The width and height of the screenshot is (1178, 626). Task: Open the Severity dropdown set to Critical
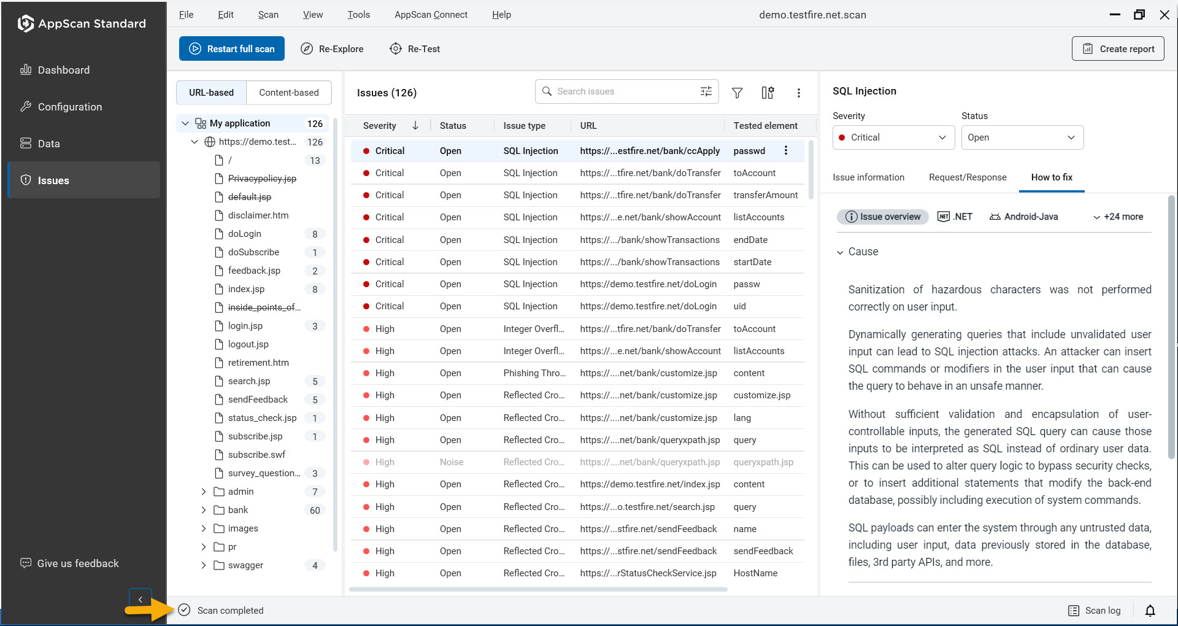pyautogui.click(x=893, y=137)
